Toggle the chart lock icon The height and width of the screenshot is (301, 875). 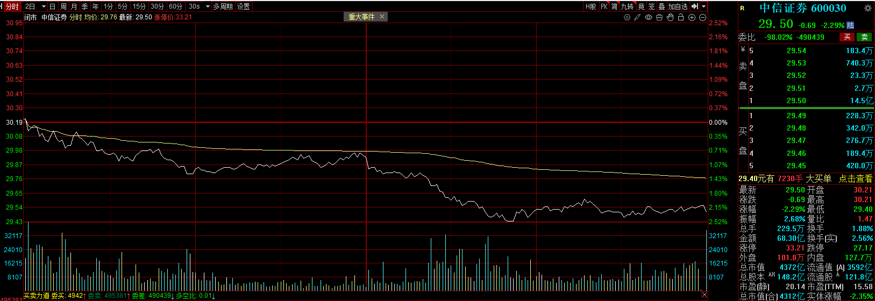click(x=681, y=17)
